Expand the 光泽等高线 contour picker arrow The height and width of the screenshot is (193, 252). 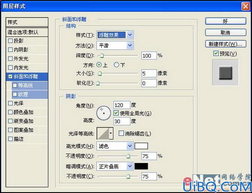coord(111,133)
